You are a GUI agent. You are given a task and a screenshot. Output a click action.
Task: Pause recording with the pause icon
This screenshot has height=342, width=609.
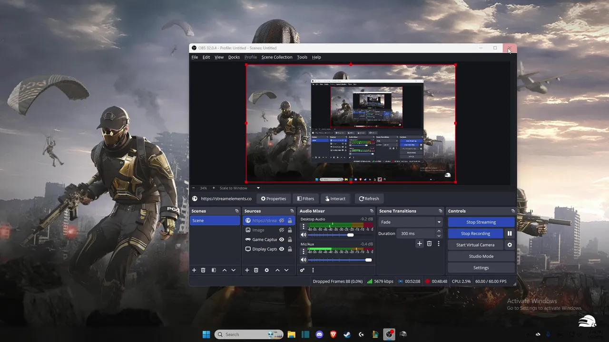click(510, 234)
